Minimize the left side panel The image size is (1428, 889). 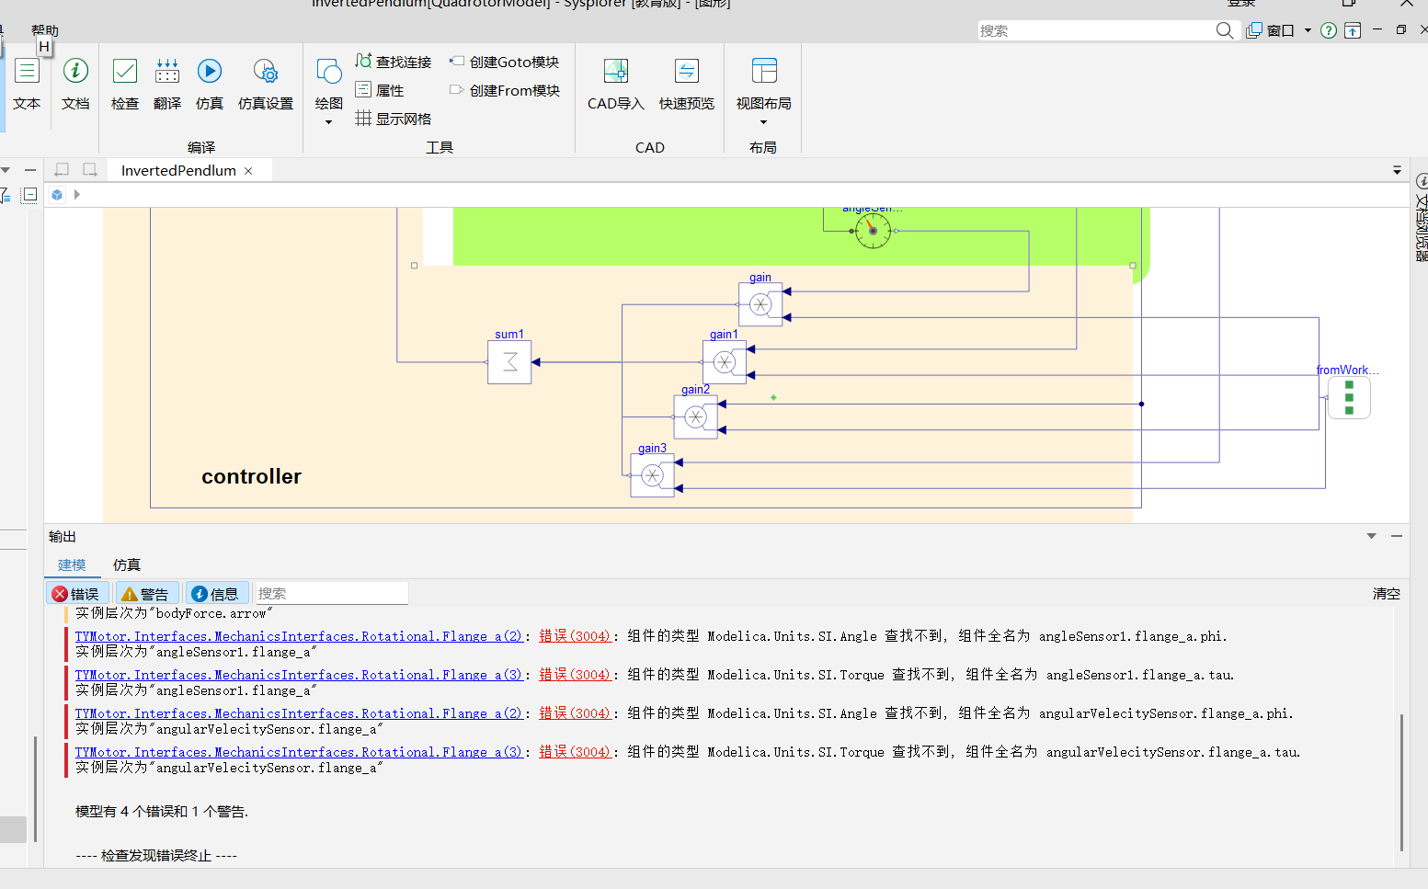[x=30, y=170]
